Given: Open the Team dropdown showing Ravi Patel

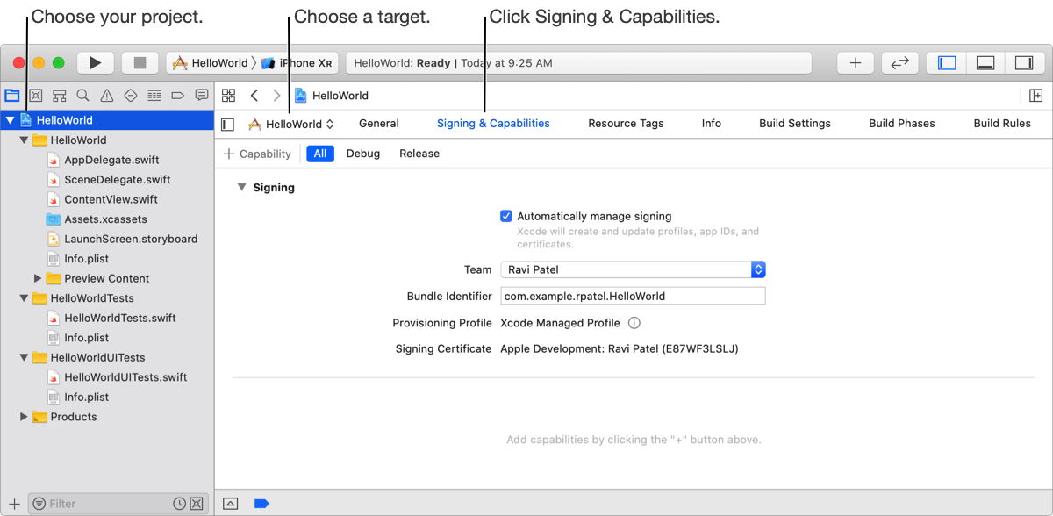Looking at the screenshot, I should coord(633,269).
